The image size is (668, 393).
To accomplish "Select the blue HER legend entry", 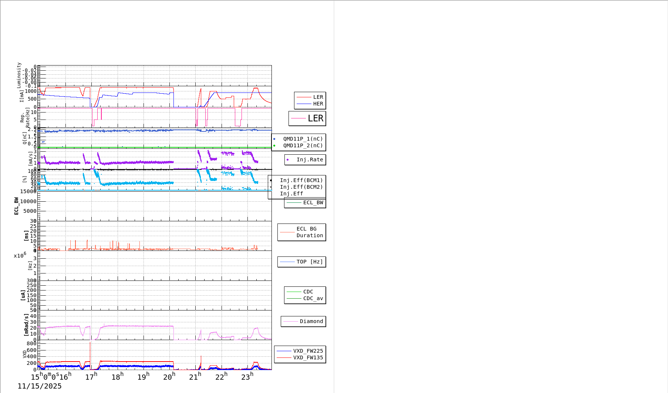I will [310, 104].
